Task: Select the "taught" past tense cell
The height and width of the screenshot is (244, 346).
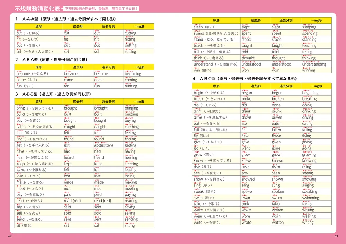Action: click(x=247, y=46)
